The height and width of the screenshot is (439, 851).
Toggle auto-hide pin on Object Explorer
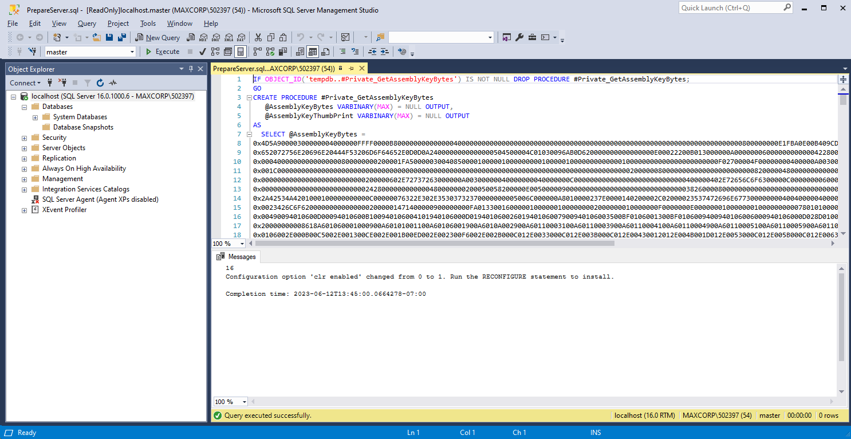[191, 68]
